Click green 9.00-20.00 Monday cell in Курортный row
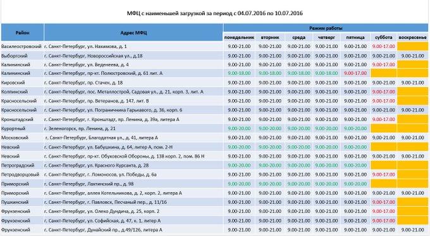This screenshot has width=430, height=236. pos(239,129)
